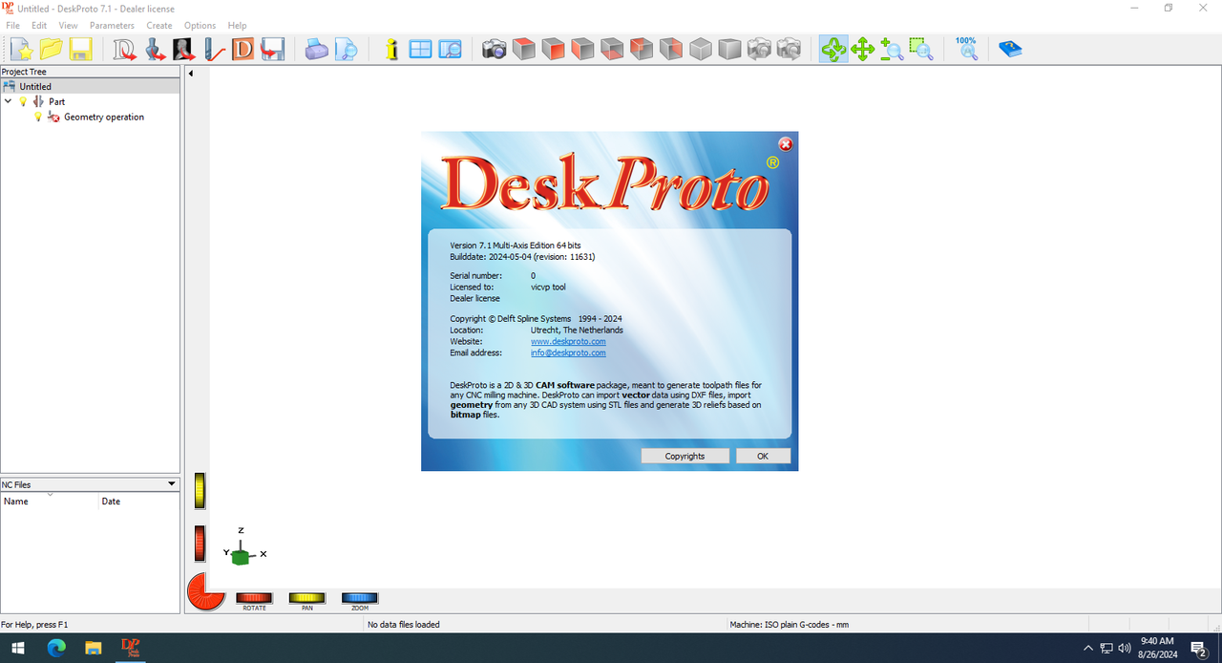The height and width of the screenshot is (663, 1222).
Task: Click the info@deskproto.com email link
Action: 568,353
